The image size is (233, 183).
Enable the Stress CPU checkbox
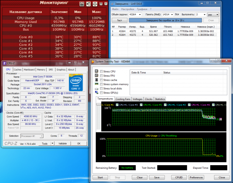(101, 71)
